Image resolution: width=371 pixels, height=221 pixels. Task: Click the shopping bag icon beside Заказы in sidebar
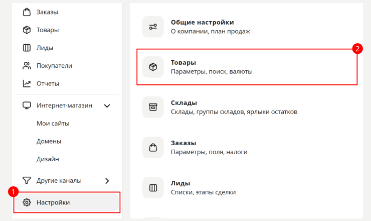point(27,12)
